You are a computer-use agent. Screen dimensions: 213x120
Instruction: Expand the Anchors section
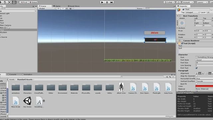click(177, 28)
